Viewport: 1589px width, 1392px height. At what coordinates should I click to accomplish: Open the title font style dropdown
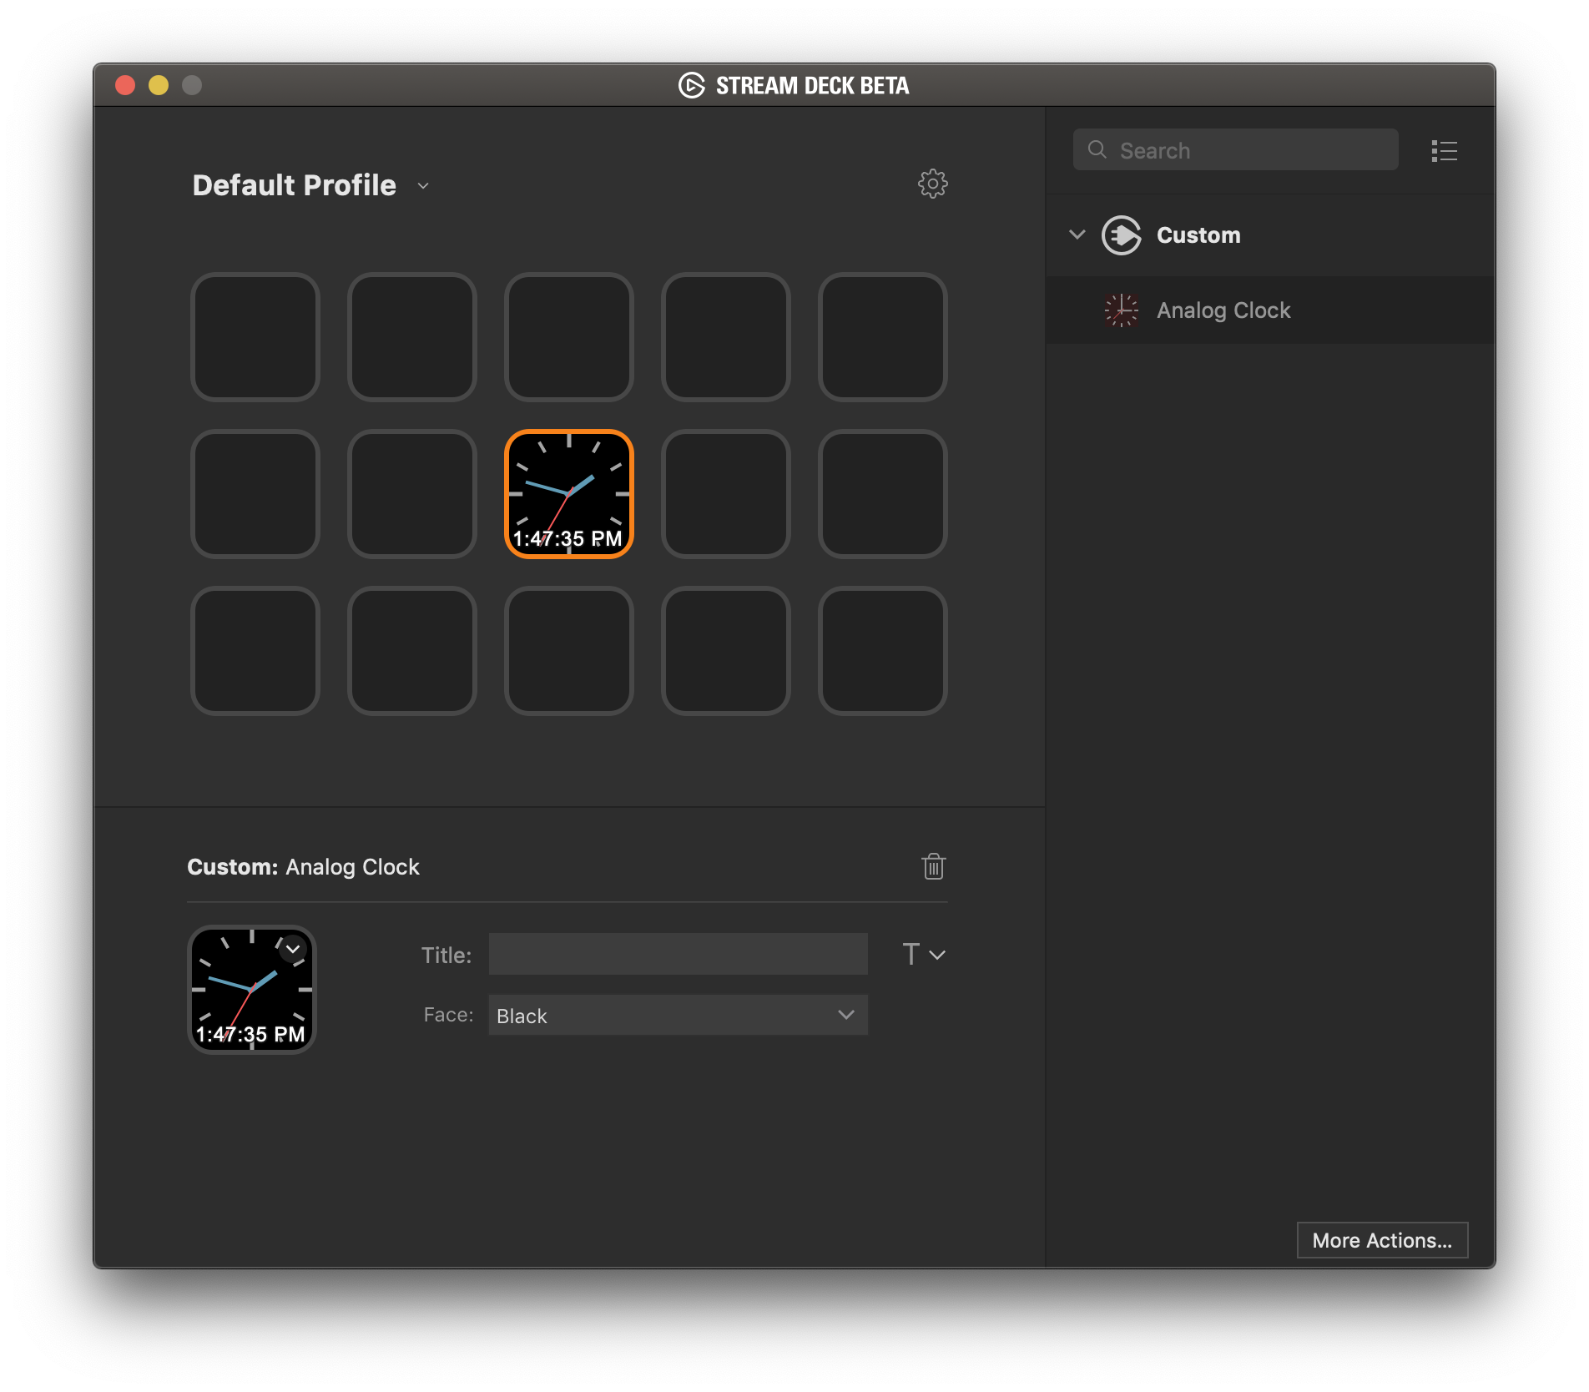coord(924,954)
